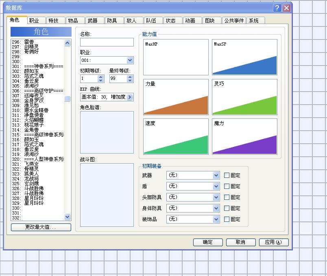Screen dimensions: 327x276
Task: Select list entry 308: 金身罗汉
Action: point(38,101)
